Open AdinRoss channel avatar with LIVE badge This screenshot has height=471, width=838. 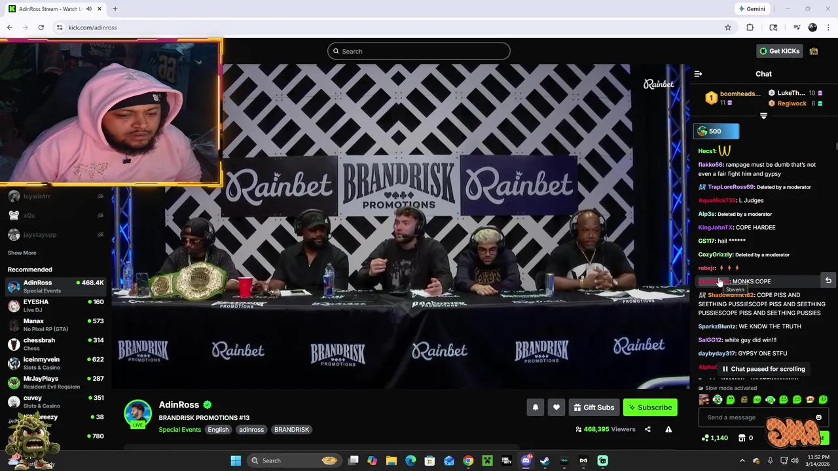click(137, 414)
